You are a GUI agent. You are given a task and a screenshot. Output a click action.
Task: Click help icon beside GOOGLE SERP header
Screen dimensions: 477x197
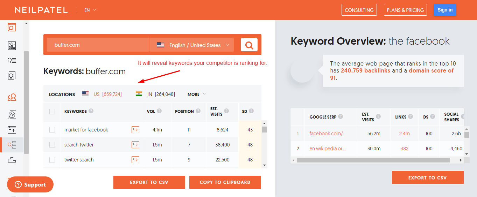(341, 117)
